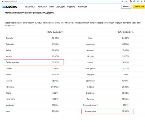Collapse the srážkové daně question section
The height and width of the screenshot is (127, 145).
coord(143,13)
